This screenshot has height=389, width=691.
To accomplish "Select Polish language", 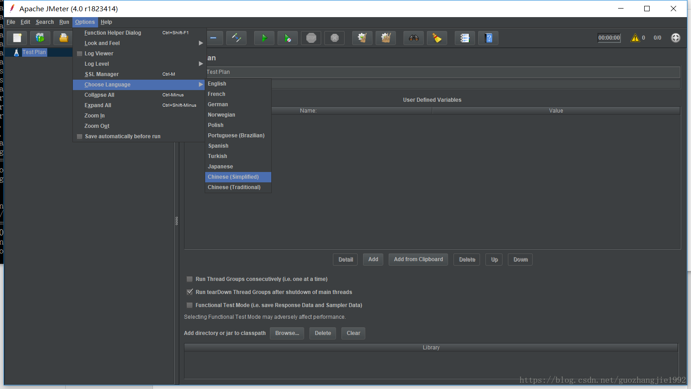I will click(x=238, y=125).
